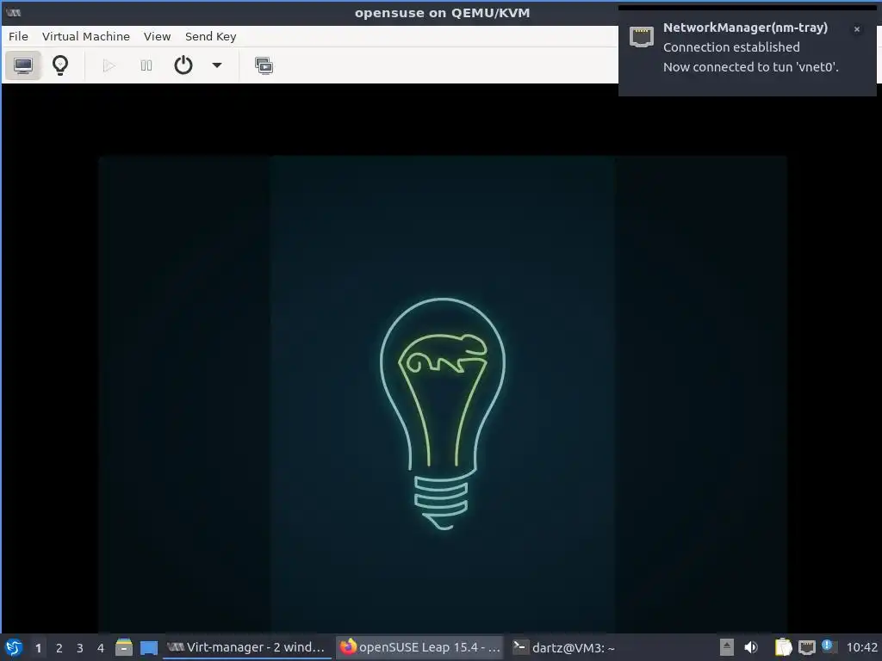Click the Run virtual machine play button
The width and height of the screenshot is (882, 661).
109,65
